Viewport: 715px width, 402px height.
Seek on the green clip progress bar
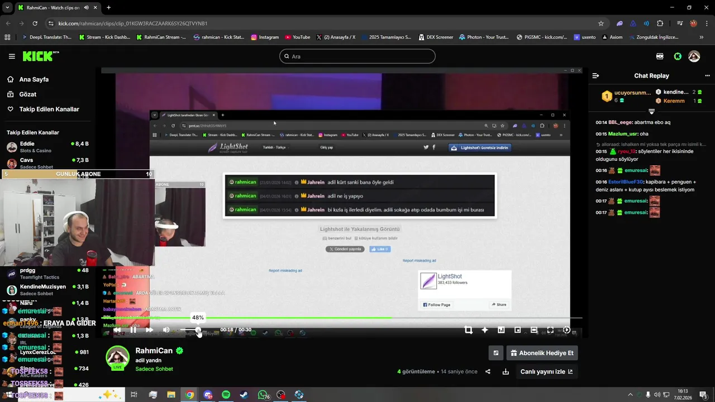pyautogui.click(x=342, y=318)
